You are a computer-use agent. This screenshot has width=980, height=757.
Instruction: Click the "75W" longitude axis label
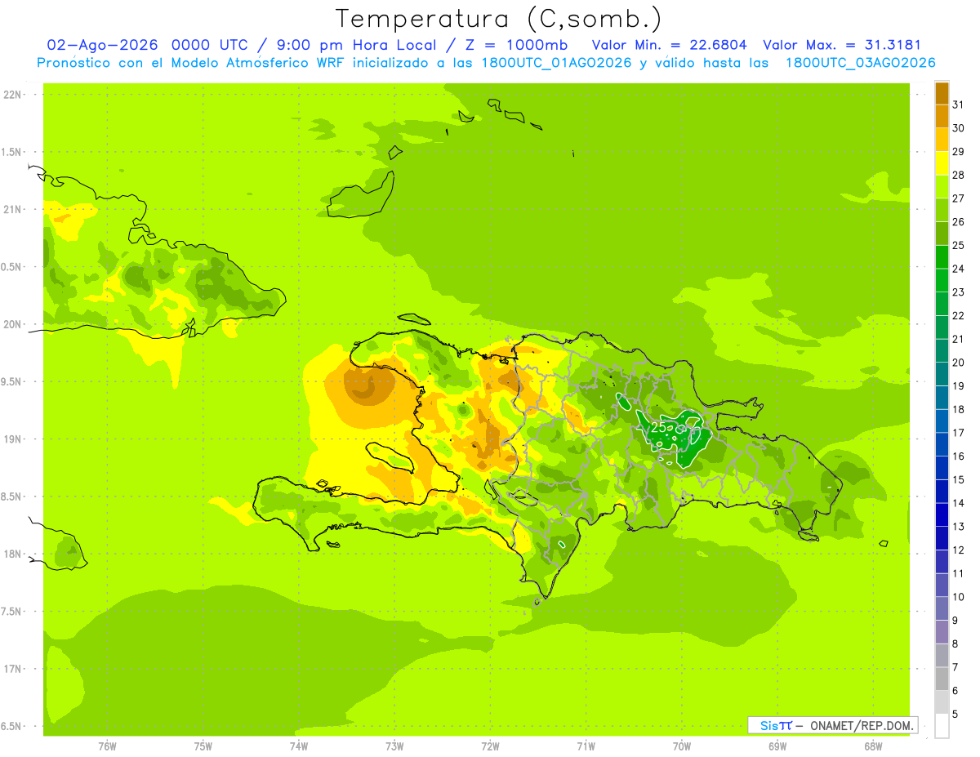203,746
